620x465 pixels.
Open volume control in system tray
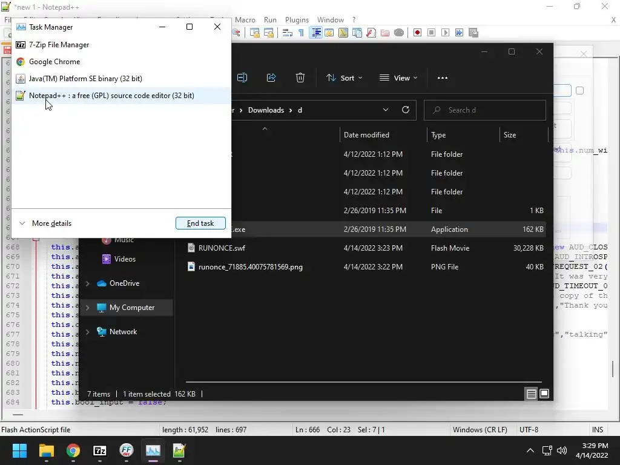561,450
